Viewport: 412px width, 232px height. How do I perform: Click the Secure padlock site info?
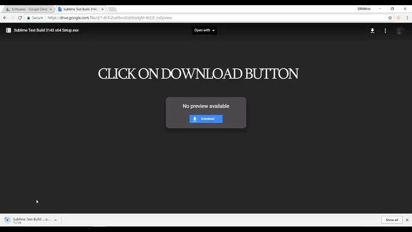point(35,18)
